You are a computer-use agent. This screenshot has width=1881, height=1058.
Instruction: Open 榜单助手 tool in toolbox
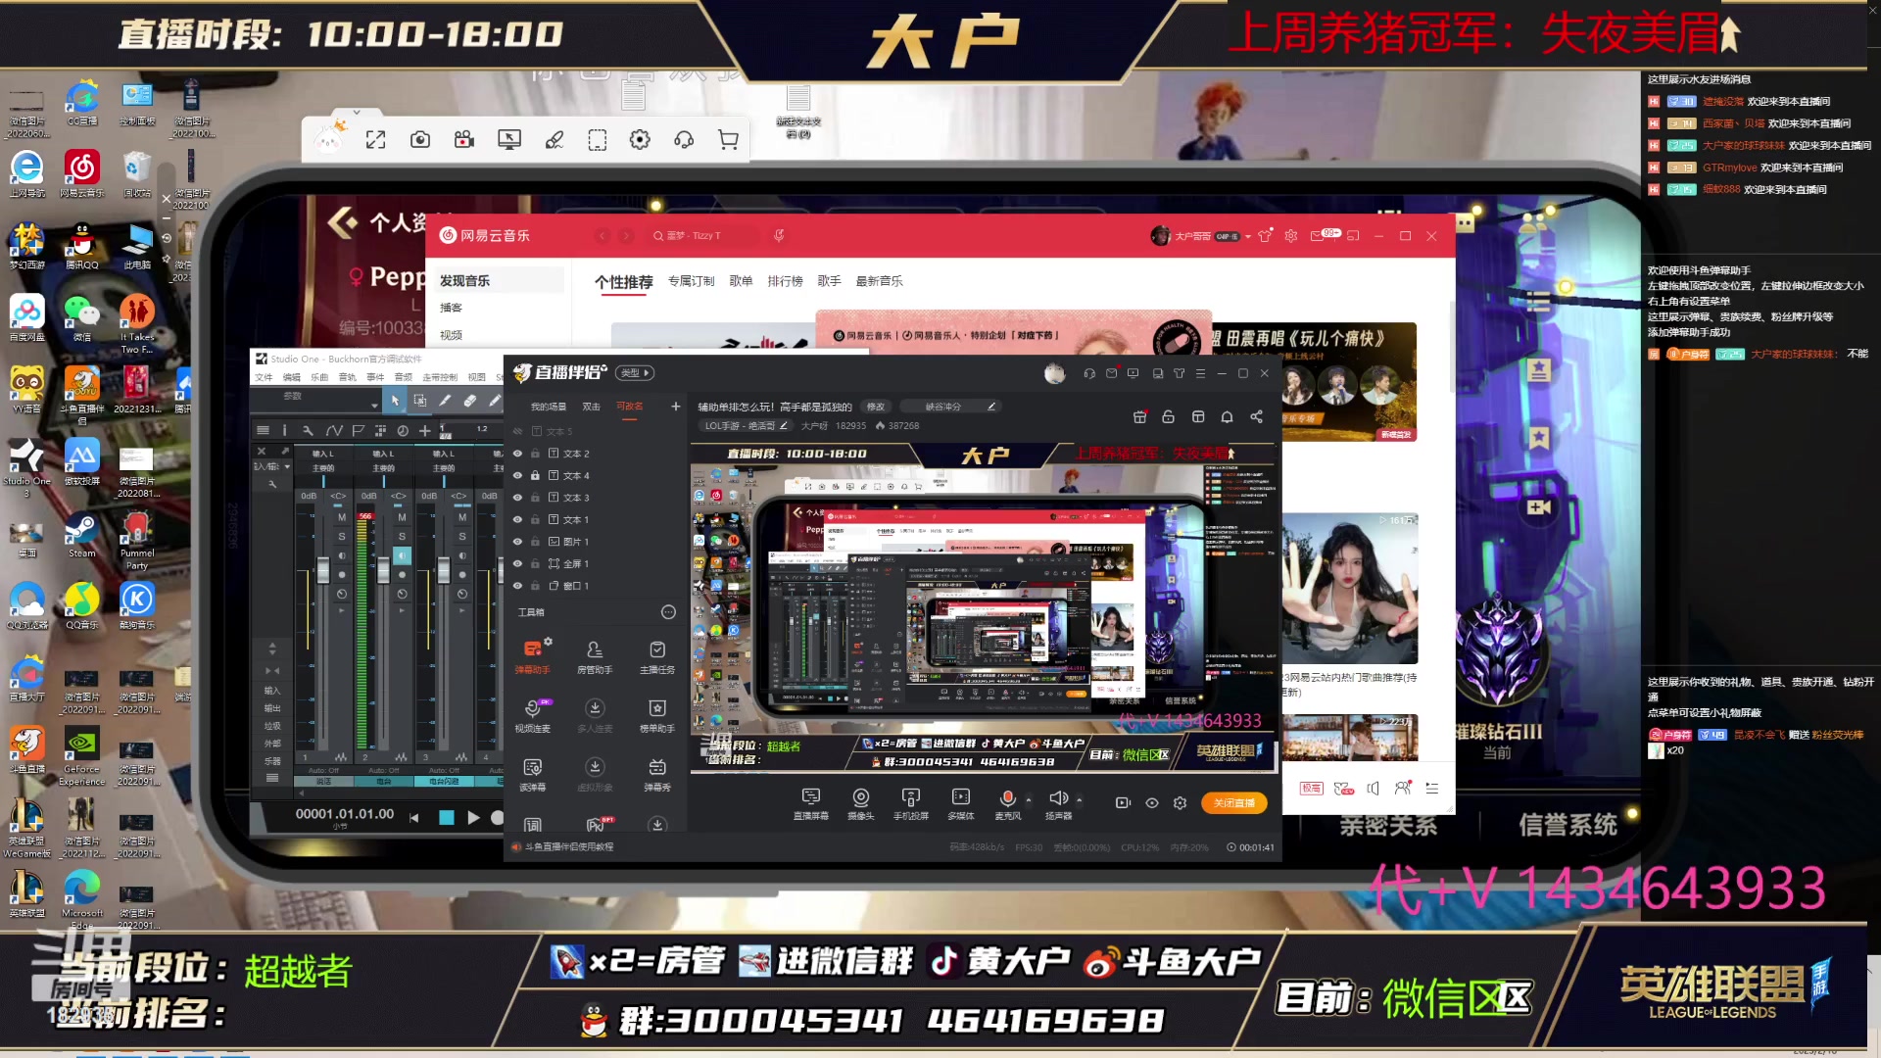pyautogui.click(x=657, y=714)
